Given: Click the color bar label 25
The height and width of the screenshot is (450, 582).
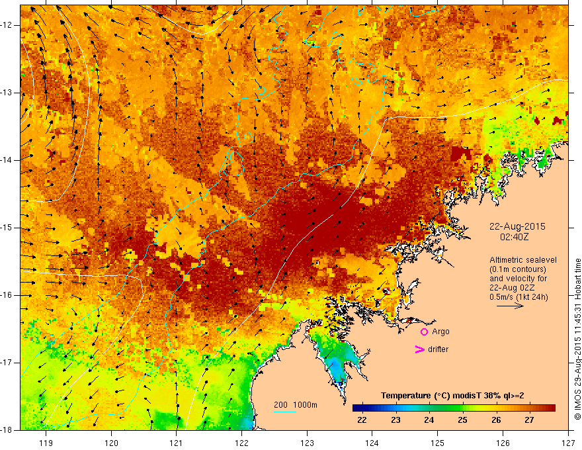Looking at the screenshot, I should click(x=462, y=420).
